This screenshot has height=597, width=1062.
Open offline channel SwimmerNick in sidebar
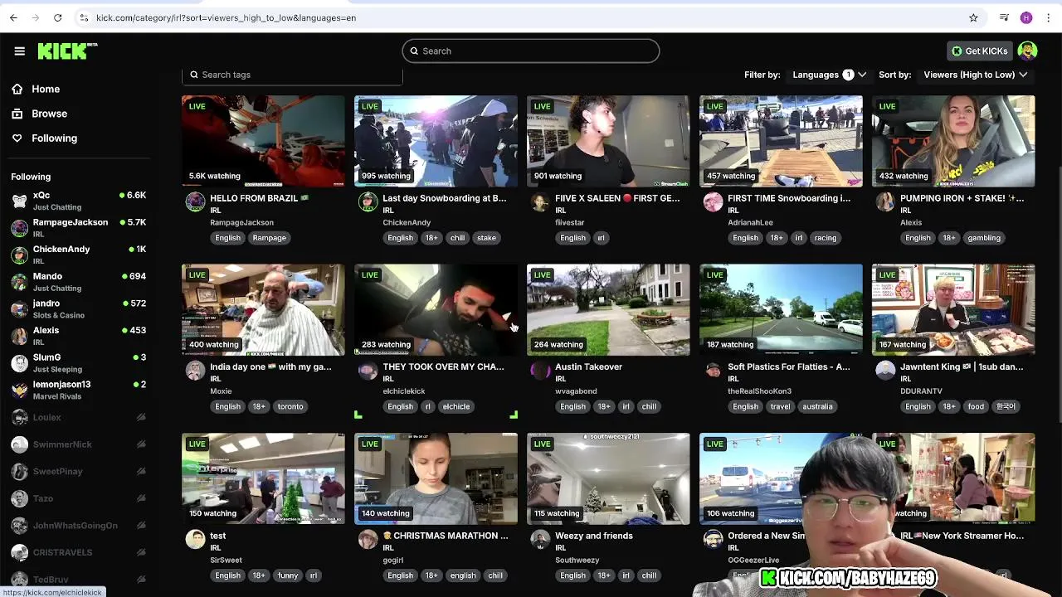point(79,444)
